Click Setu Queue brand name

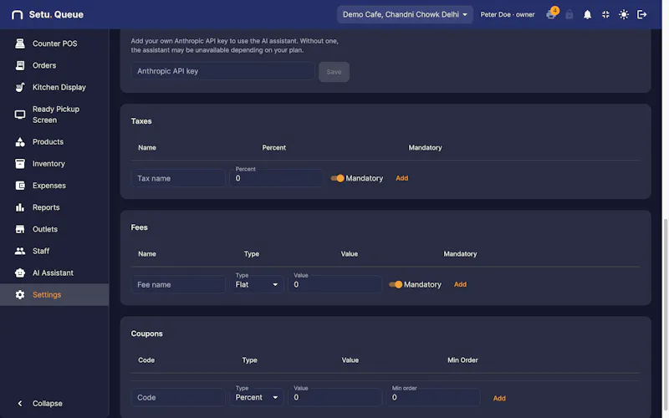[56, 14]
